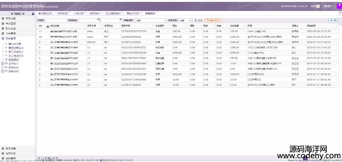
Task: Open the end date calendar picker icon
Action: tap(120, 20)
